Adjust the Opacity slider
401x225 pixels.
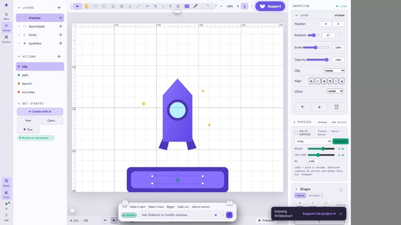point(318,60)
